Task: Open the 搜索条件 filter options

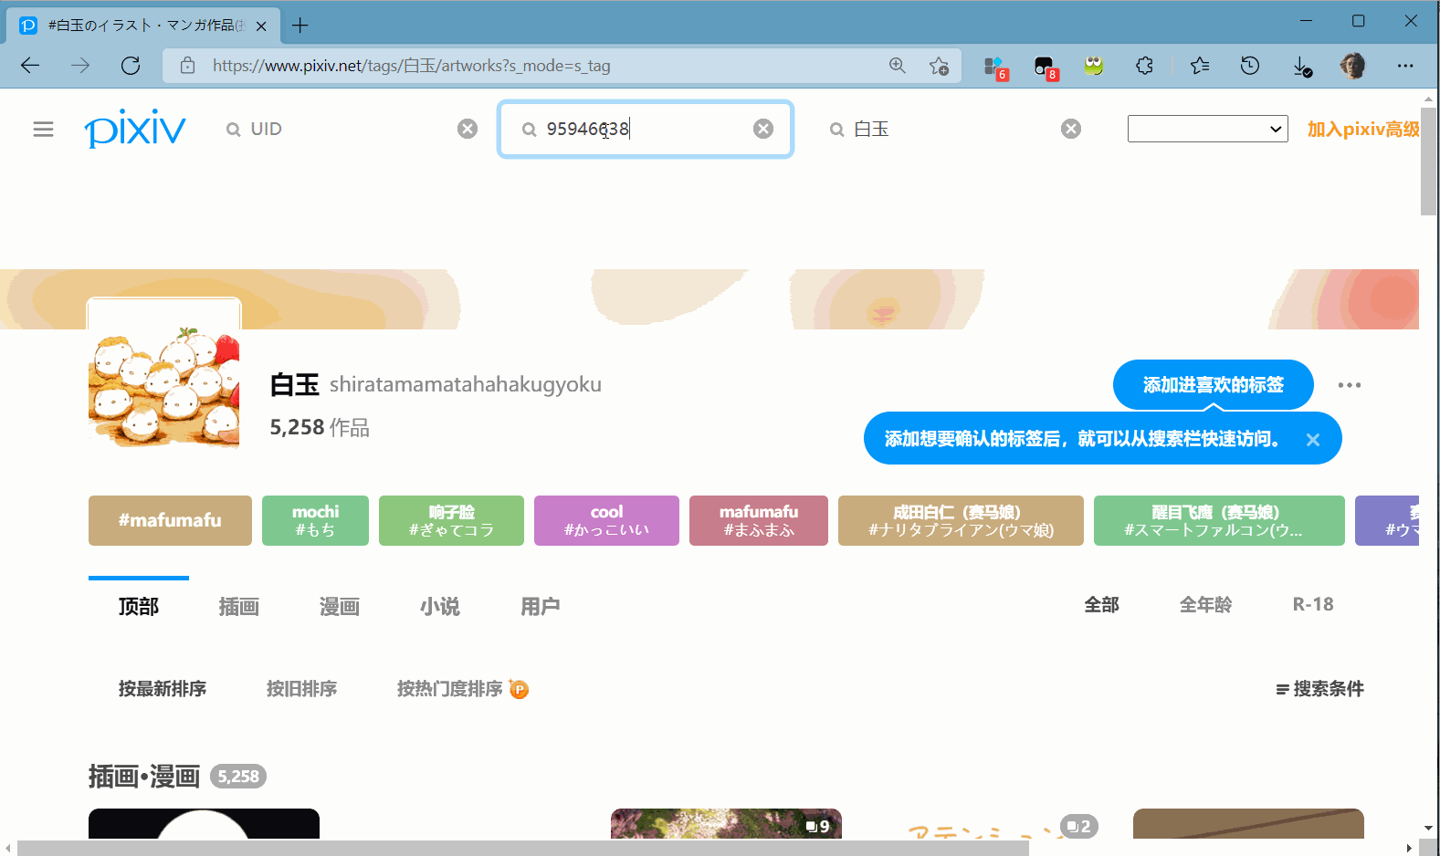Action: [x=1319, y=689]
